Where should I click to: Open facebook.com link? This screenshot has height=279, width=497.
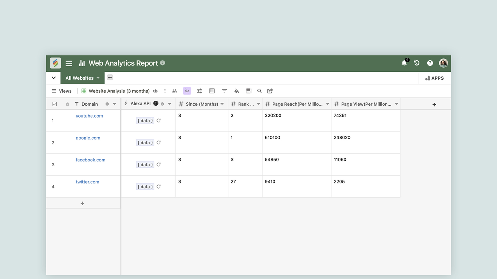91,160
